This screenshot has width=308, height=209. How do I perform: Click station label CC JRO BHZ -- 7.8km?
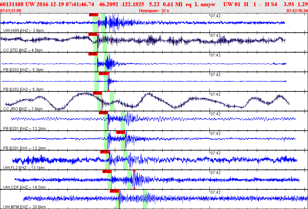point(23,109)
